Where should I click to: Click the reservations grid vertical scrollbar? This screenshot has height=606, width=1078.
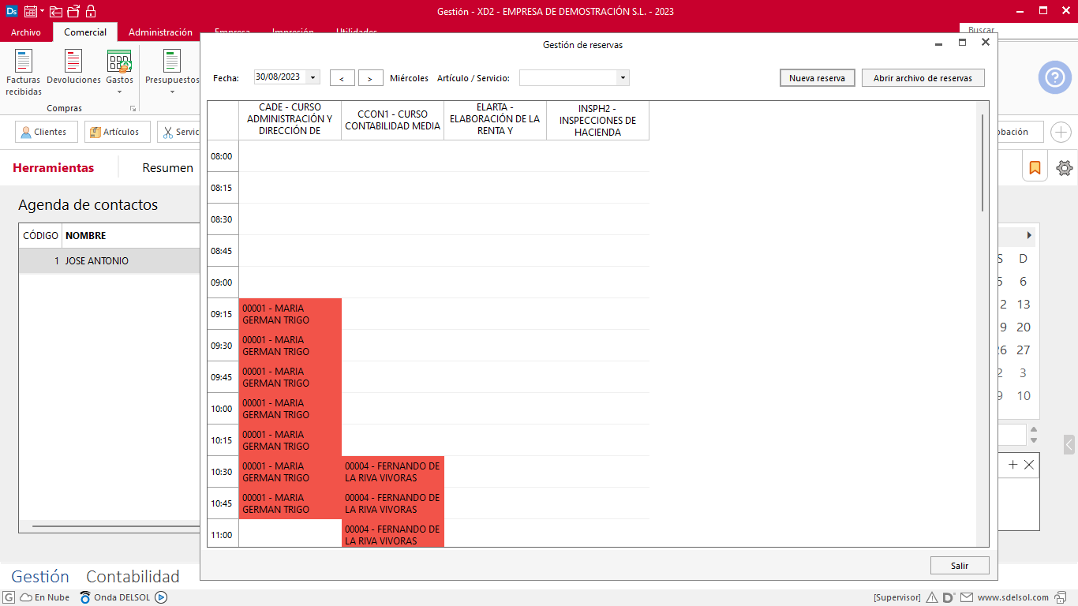pos(982,163)
